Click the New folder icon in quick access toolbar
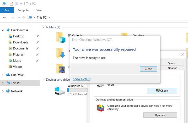 pyautogui.click(x=17, y=4)
